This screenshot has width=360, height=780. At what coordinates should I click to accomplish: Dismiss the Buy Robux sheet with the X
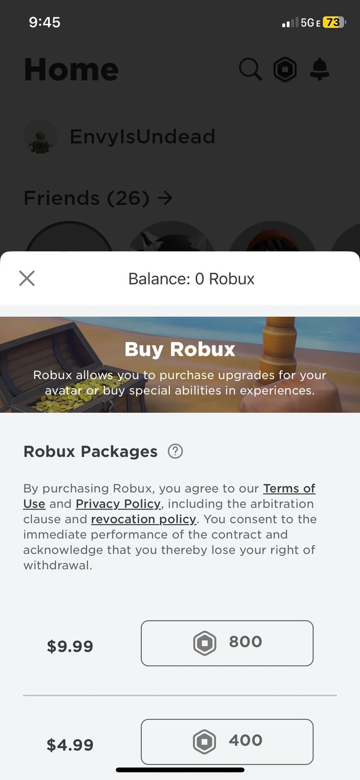click(x=27, y=278)
